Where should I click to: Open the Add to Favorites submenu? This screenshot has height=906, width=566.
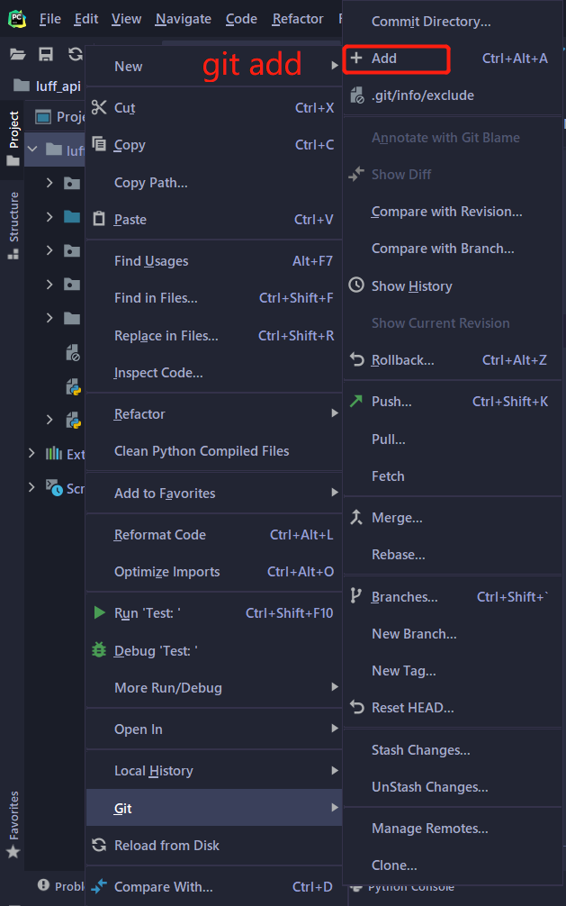click(213, 493)
